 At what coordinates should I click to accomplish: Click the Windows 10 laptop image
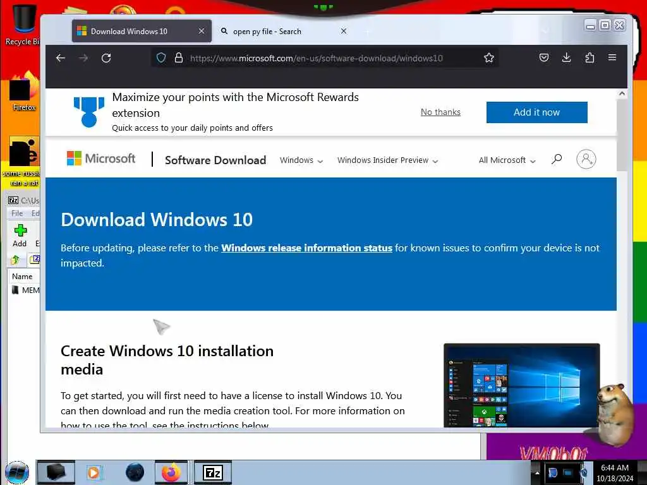521,385
